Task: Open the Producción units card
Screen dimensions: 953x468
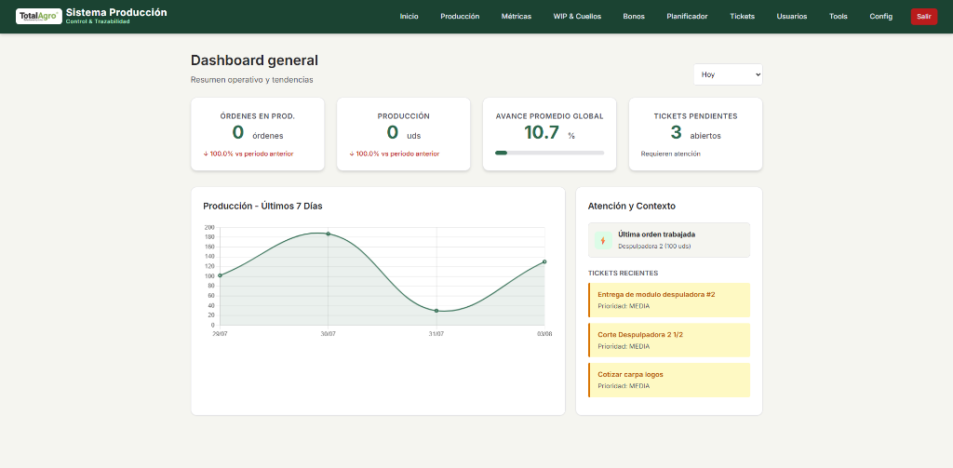Action: point(404,134)
